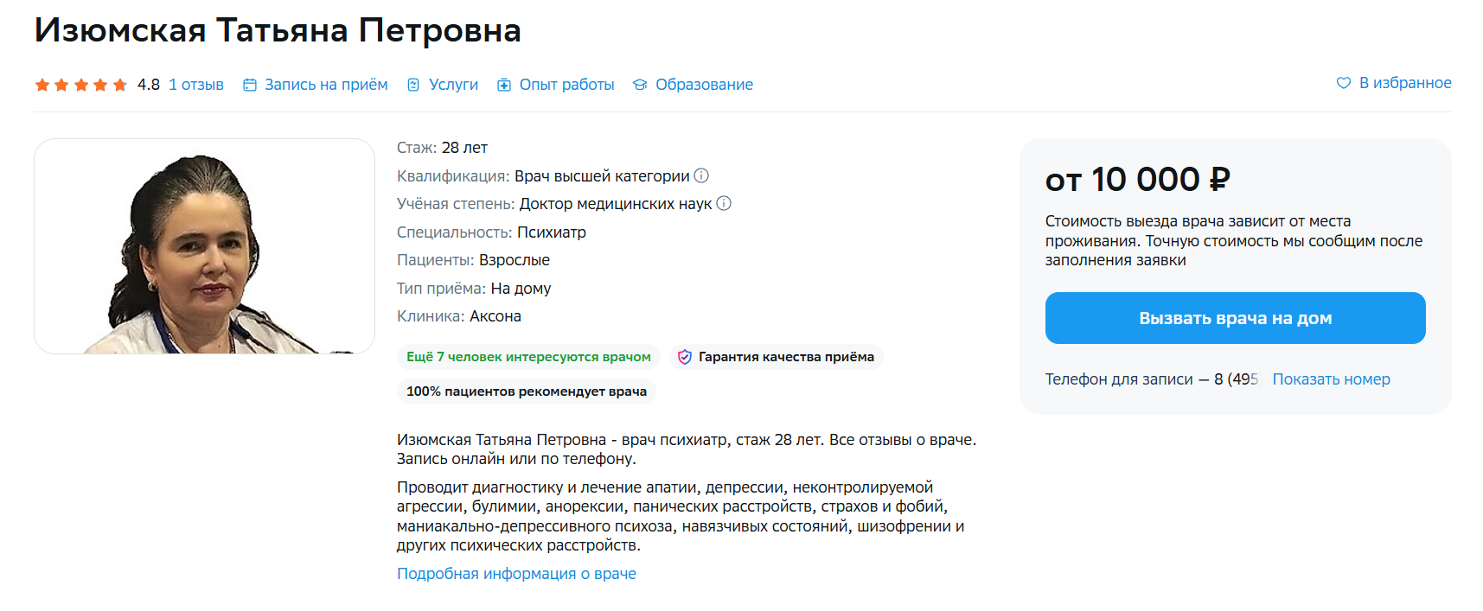1483x611 pixels.
Task: Expand Подробная информация о враче
Action: [516, 574]
